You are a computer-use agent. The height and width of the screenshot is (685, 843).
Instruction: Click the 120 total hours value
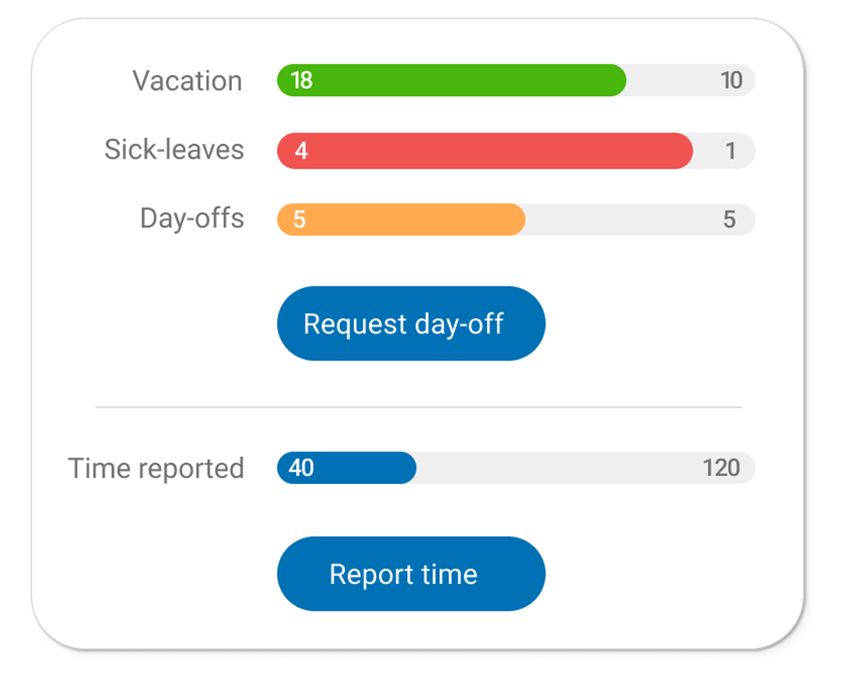click(x=721, y=468)
